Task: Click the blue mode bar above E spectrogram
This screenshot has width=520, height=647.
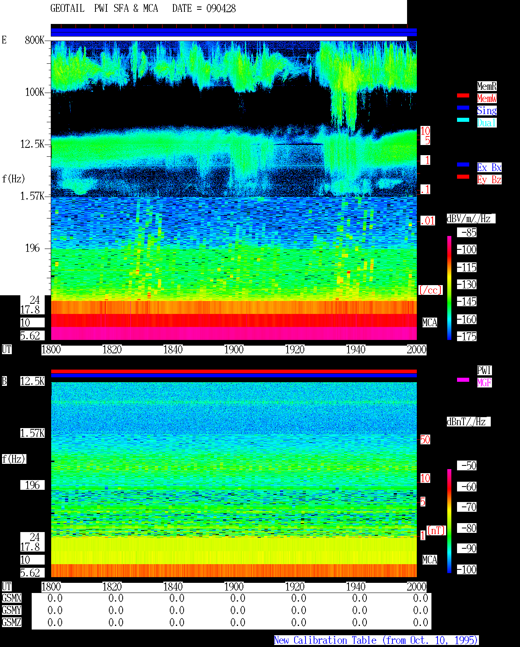Action: click(234, 32)
